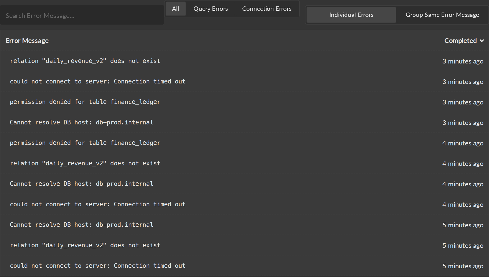
Task: Select Individual Errors view
Action: coord(351,15)
